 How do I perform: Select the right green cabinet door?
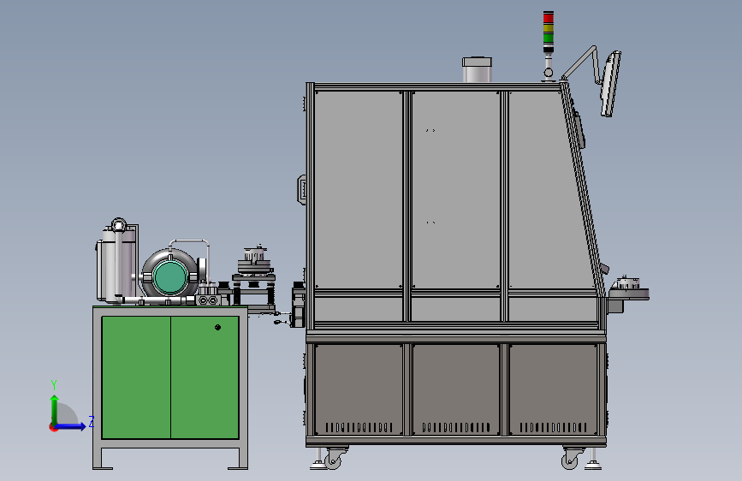tap(205, 377)
